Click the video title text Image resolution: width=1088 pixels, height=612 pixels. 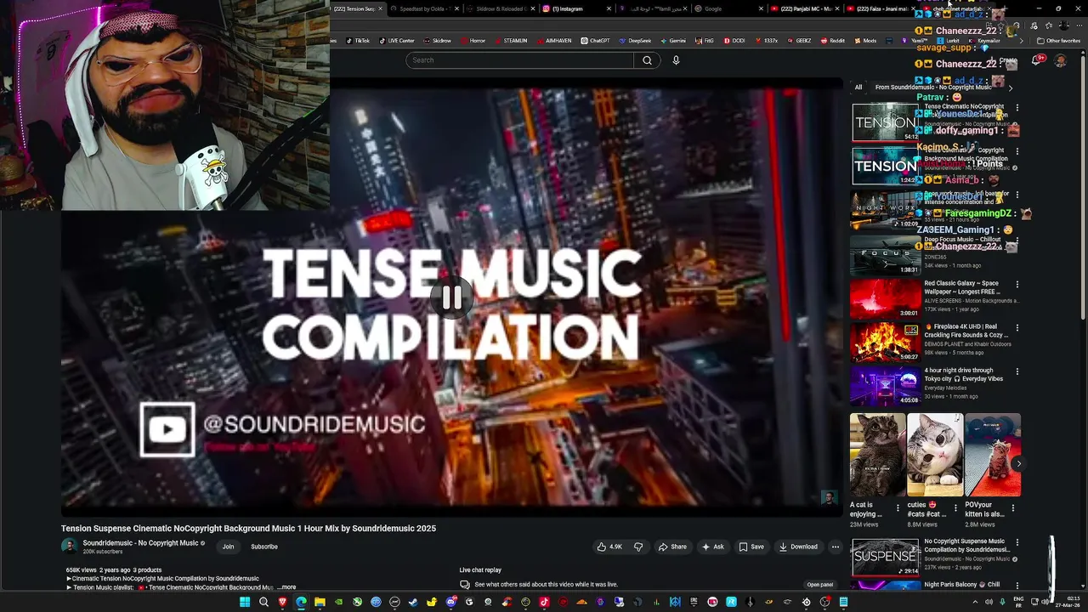248,529
